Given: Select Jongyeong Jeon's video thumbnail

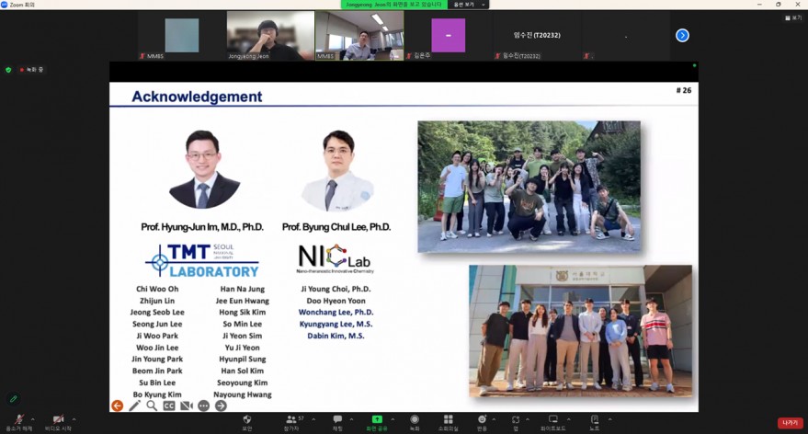Looking at the screenshot, I should [x=270, y=36].
